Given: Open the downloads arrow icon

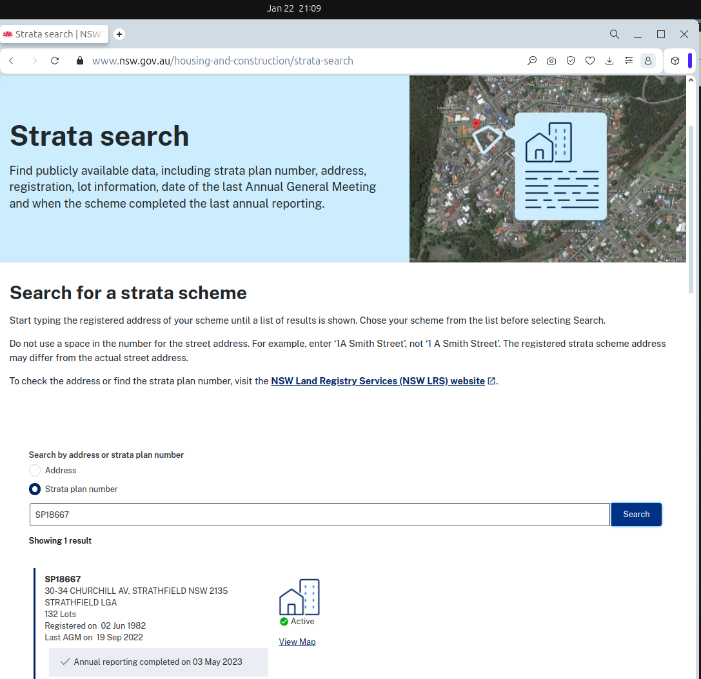Looking at the screenshot, I should click(x=609, y=61).
